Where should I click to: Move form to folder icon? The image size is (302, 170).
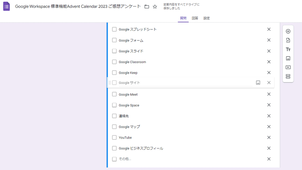click(x=147, y=6)
